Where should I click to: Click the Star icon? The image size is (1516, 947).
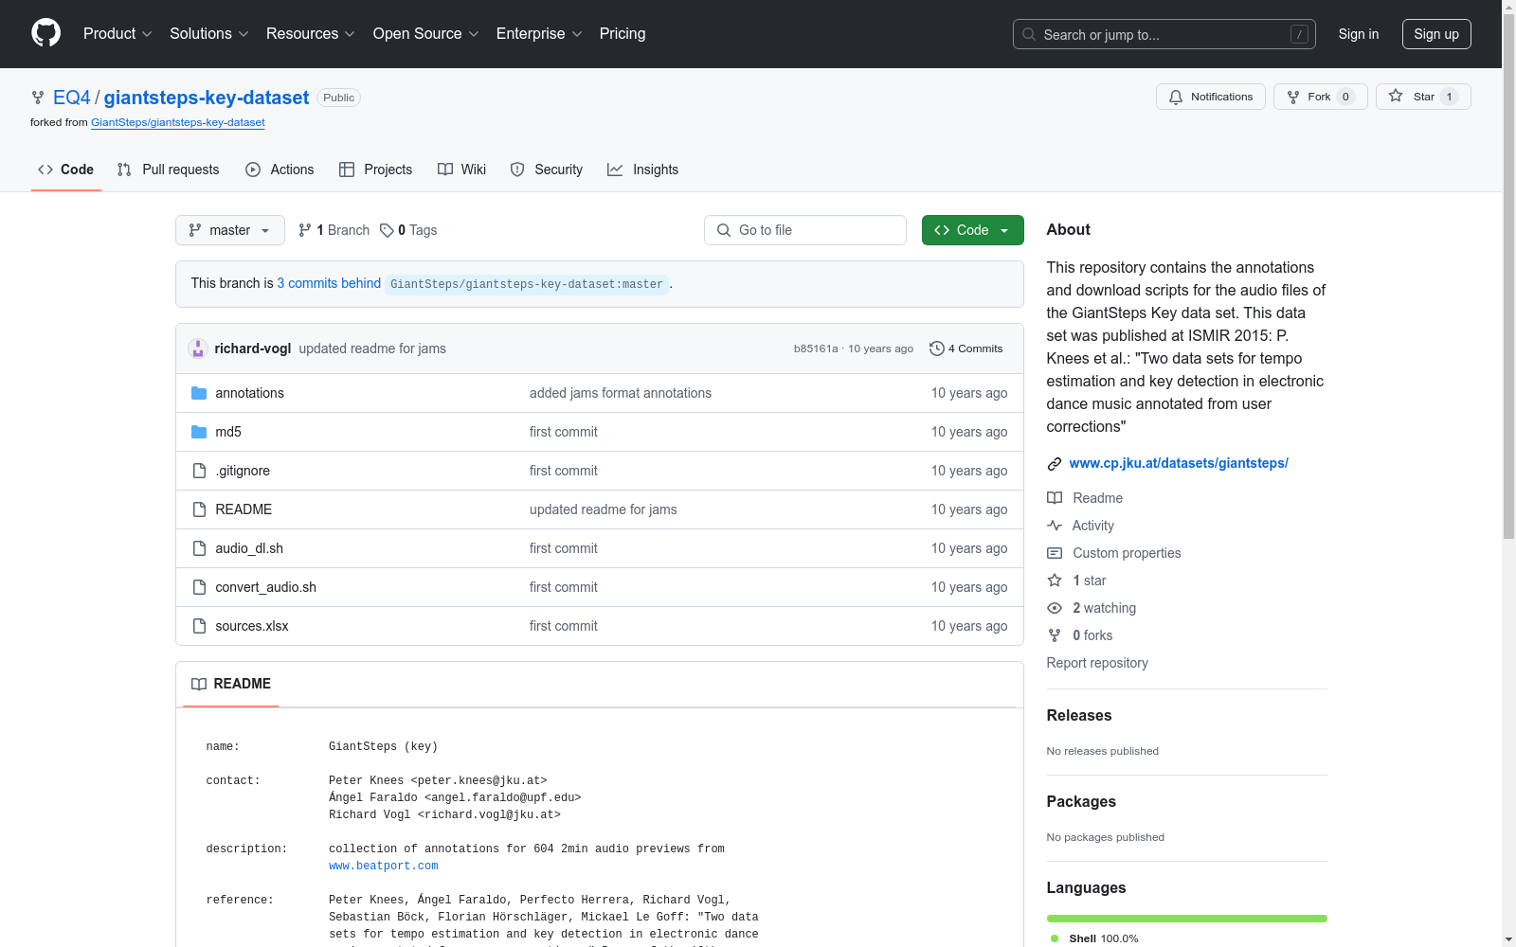1396,96
